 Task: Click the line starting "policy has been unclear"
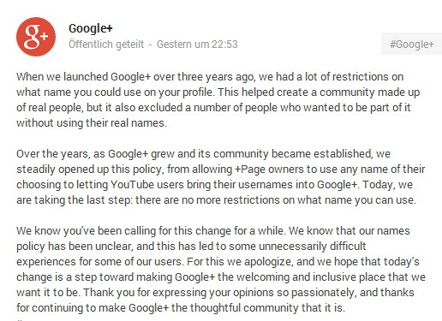click(x=191, y=247)
